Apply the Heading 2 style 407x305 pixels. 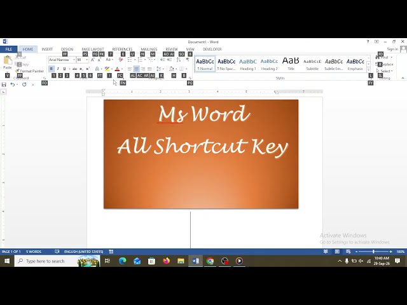pos(269,64)
